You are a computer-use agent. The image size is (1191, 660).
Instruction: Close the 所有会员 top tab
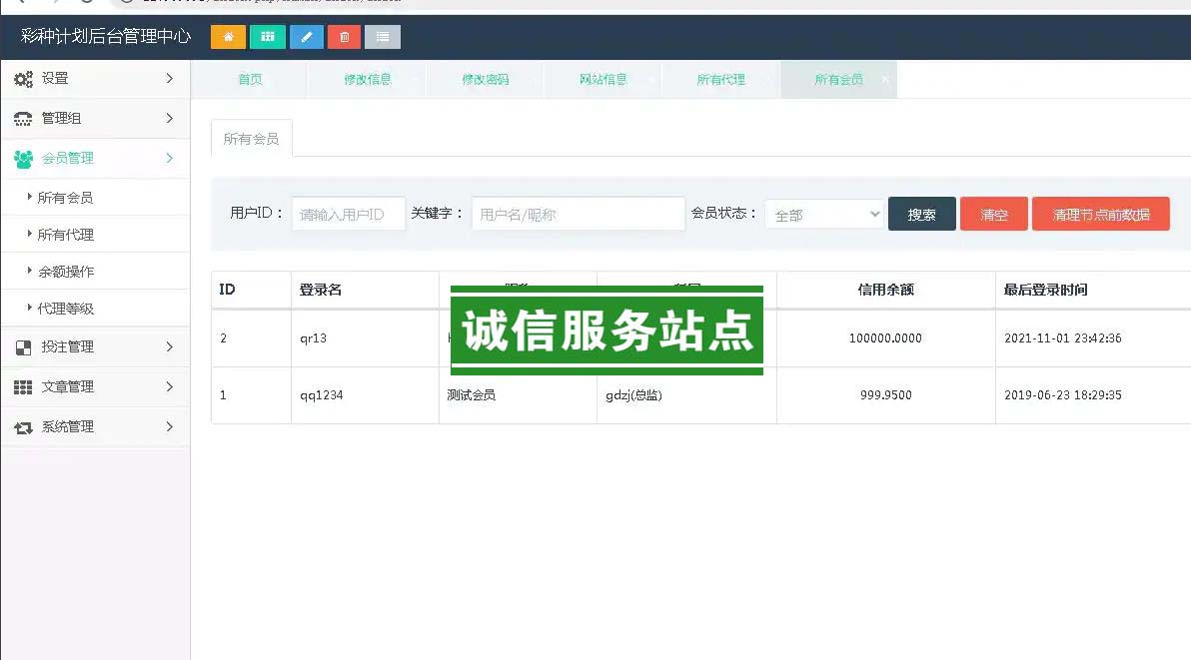coord(884,80)
